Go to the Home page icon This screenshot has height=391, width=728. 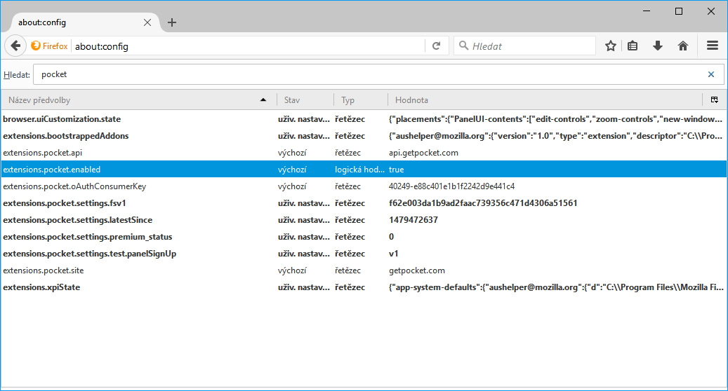tap(682, 46)
